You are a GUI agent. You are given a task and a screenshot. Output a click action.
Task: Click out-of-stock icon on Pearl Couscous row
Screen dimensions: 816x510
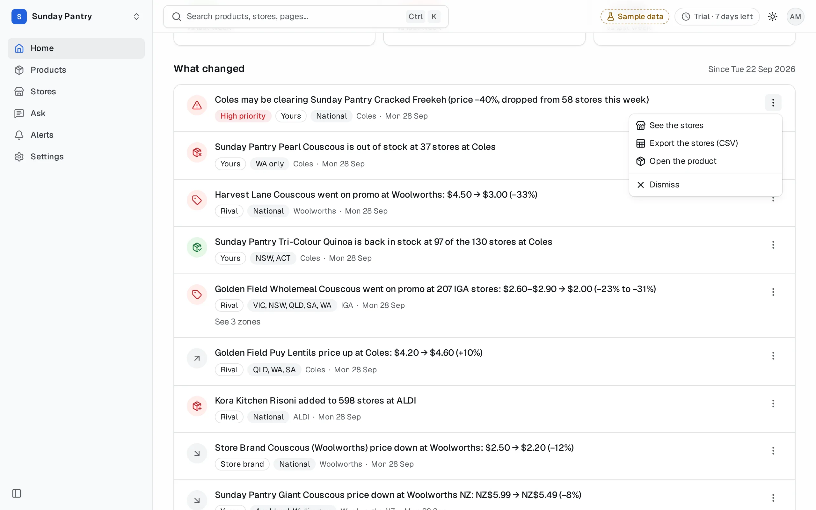click(197, 152)
